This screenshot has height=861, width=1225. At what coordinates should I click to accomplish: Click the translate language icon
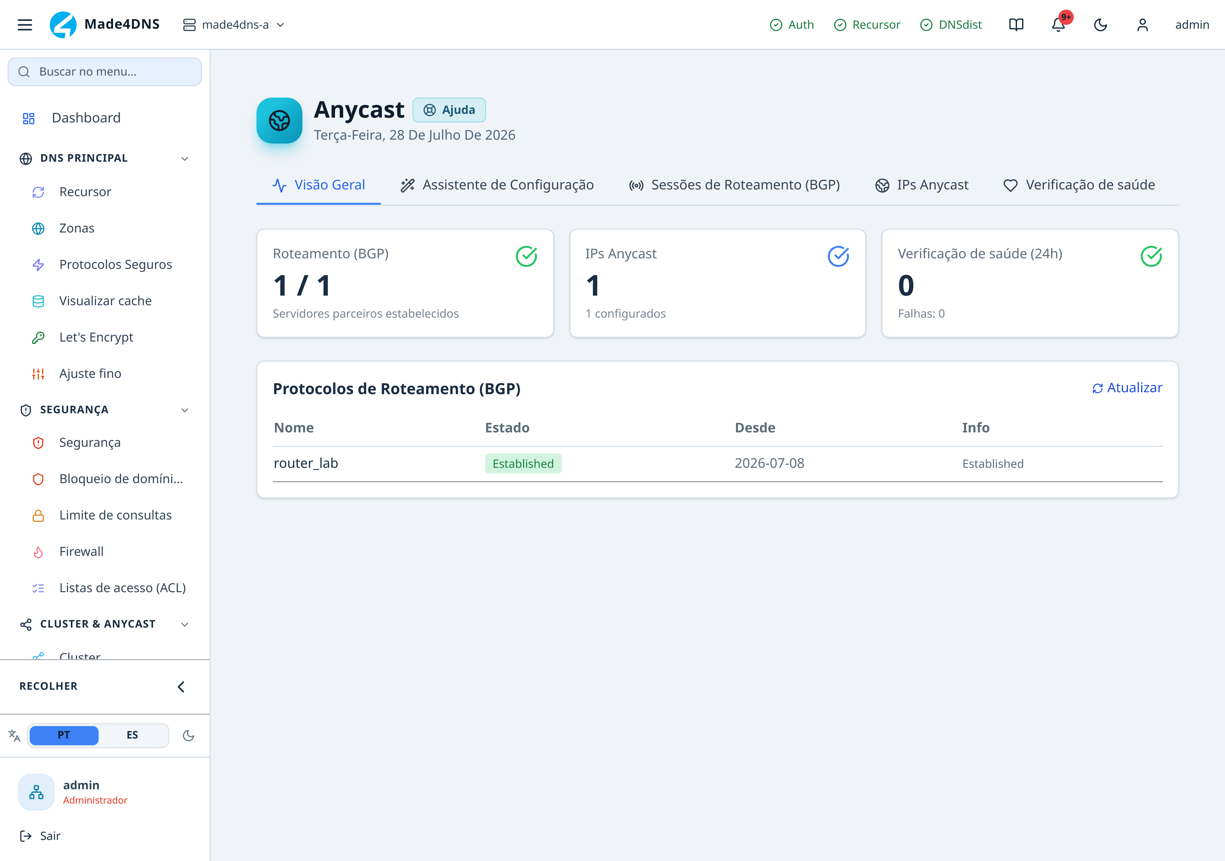14,736
